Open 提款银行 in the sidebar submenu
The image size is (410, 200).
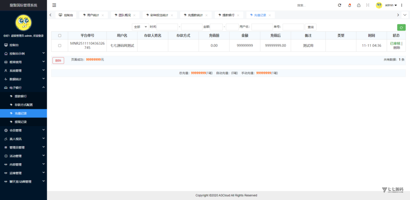(24, 96)
